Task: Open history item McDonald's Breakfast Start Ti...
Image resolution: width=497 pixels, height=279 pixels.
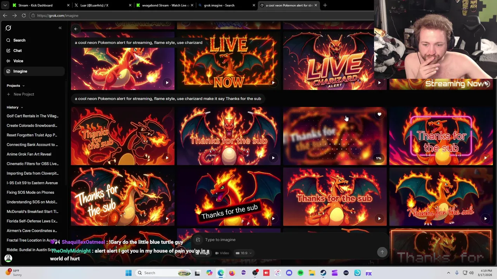Action: point(32,212)
